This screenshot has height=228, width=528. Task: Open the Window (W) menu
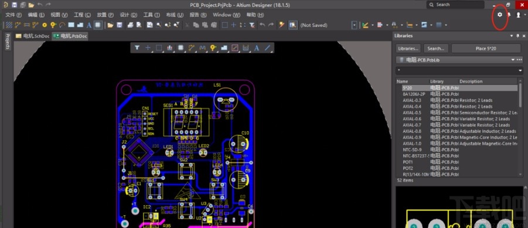coord(227,15)
